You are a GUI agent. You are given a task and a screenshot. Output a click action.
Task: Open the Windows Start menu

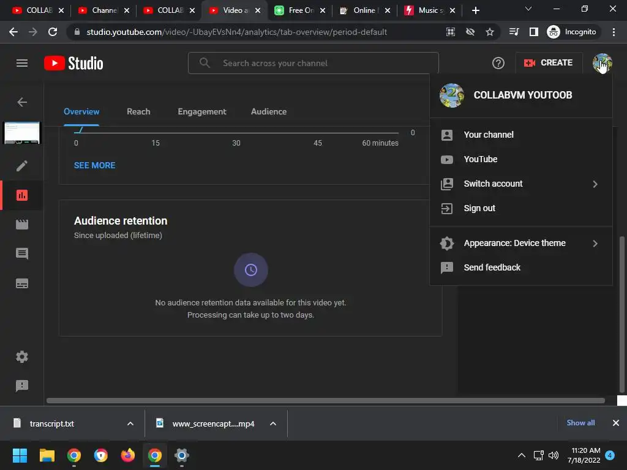tap(20, 455)
